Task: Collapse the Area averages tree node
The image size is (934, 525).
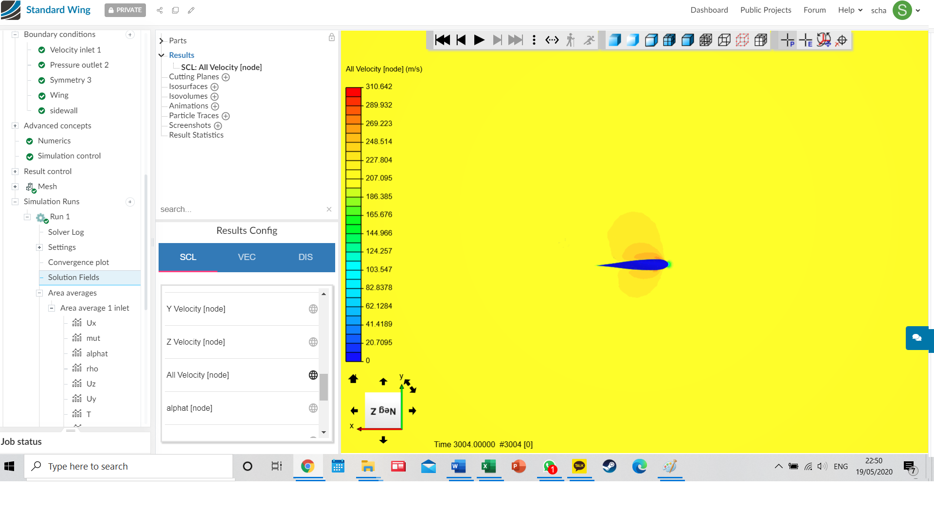Action: (39, 293)
